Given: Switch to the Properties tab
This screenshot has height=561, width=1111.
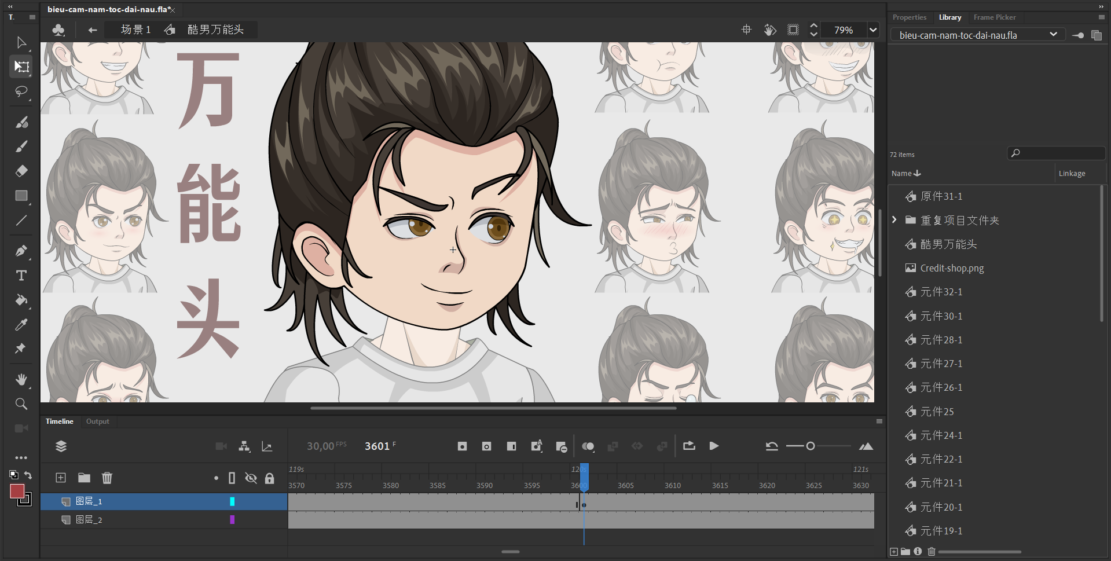Looking at the screenshot, I should [909, 17].
